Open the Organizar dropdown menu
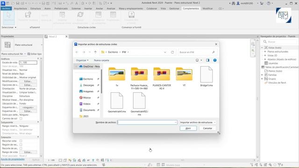Screen dimensions: 299x168 pyautogui.click(x=82, y=60)
